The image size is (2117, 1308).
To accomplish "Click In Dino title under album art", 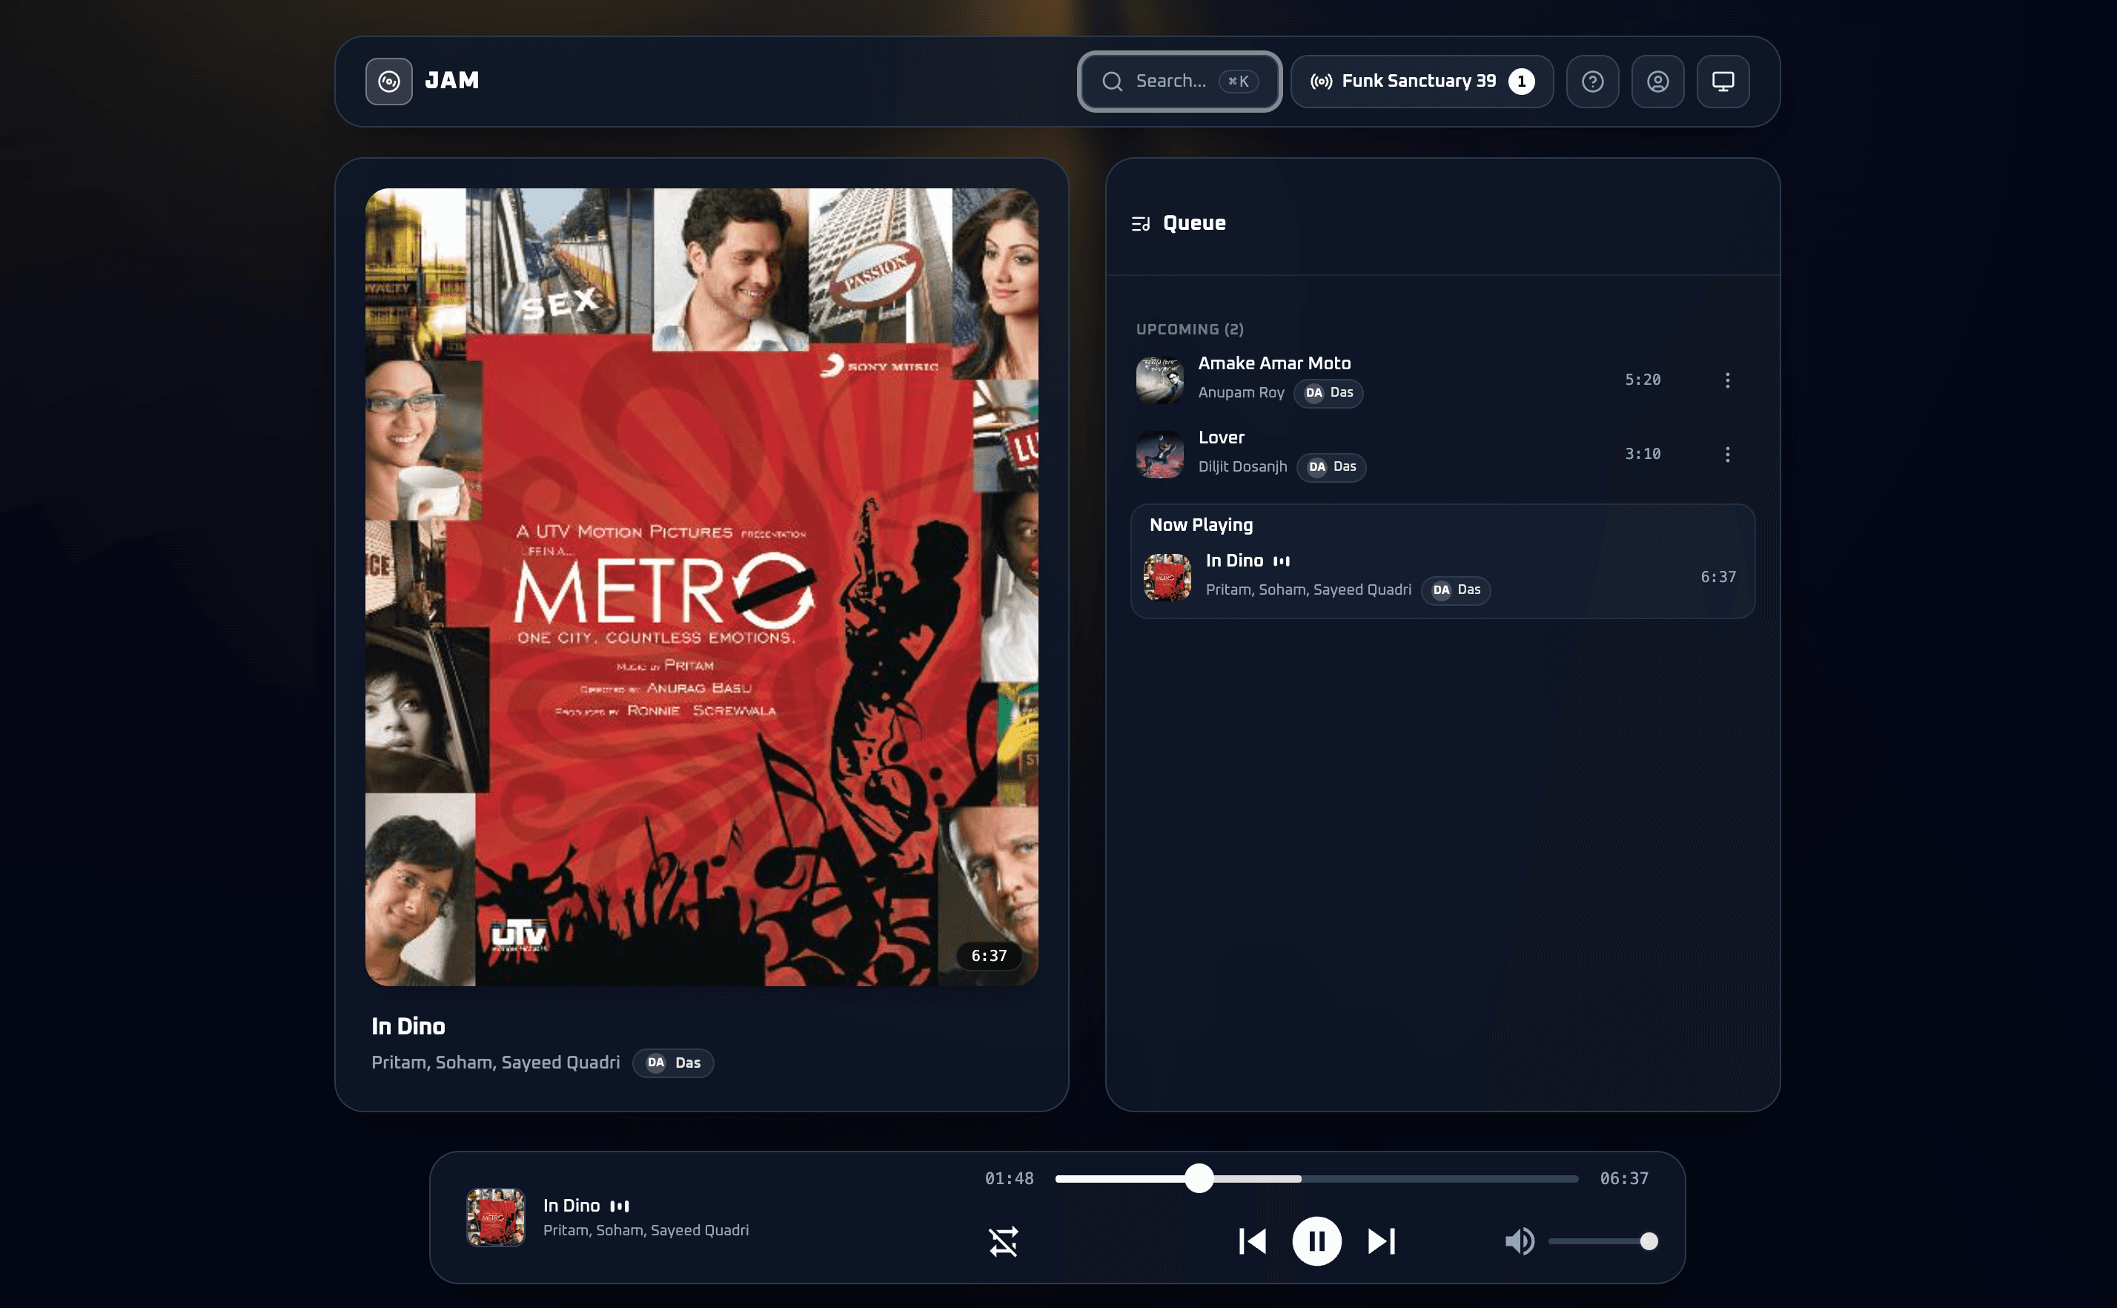I will click(408, 1027).
